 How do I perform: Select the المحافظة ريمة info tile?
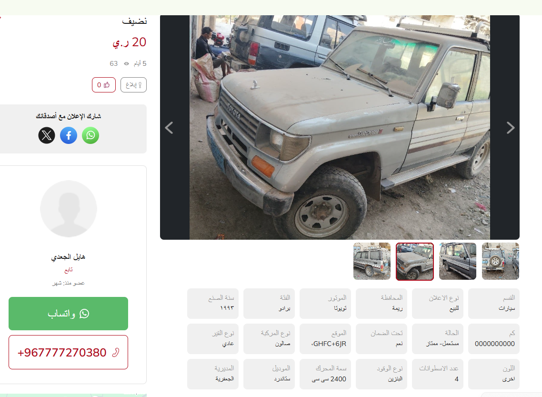pyautogui.click(x=381, y=303)
